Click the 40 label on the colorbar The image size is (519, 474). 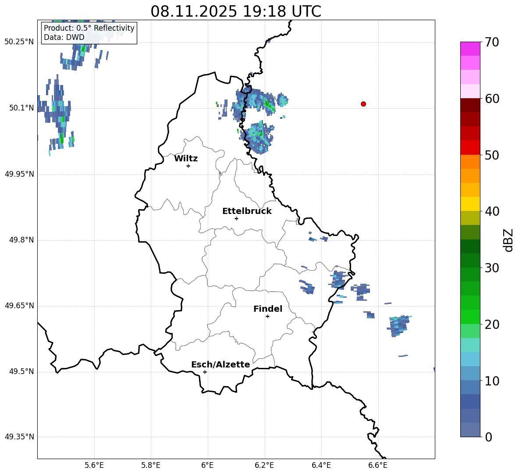coord(492,211)
